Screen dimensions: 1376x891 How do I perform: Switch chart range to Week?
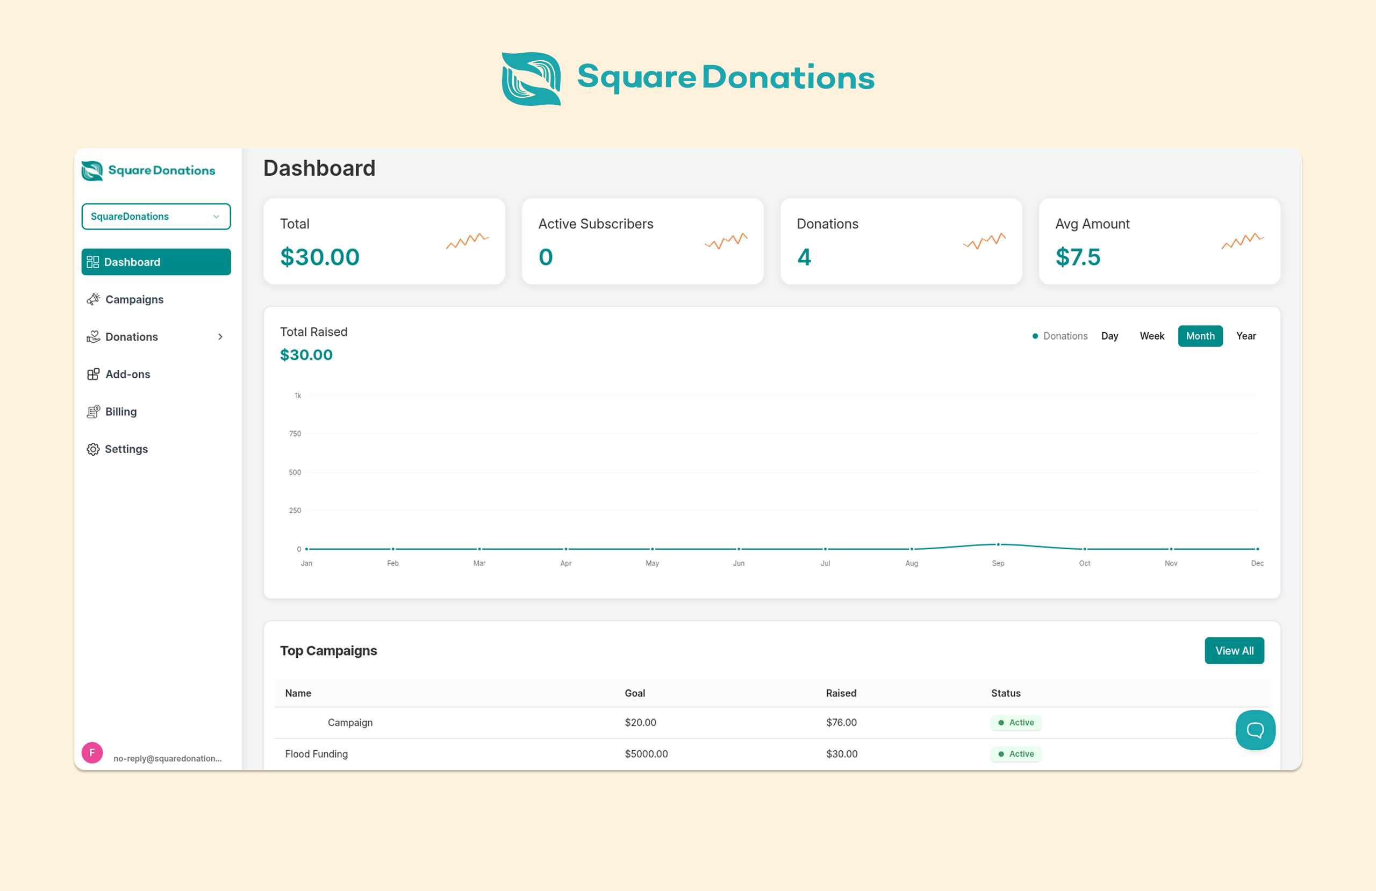(1151, 336)
